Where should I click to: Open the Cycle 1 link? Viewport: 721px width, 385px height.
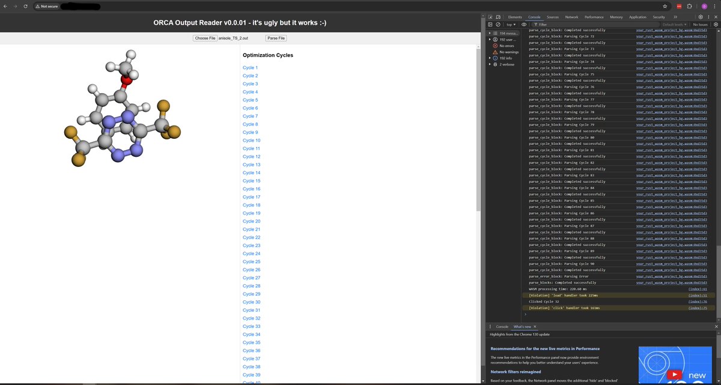250,68
